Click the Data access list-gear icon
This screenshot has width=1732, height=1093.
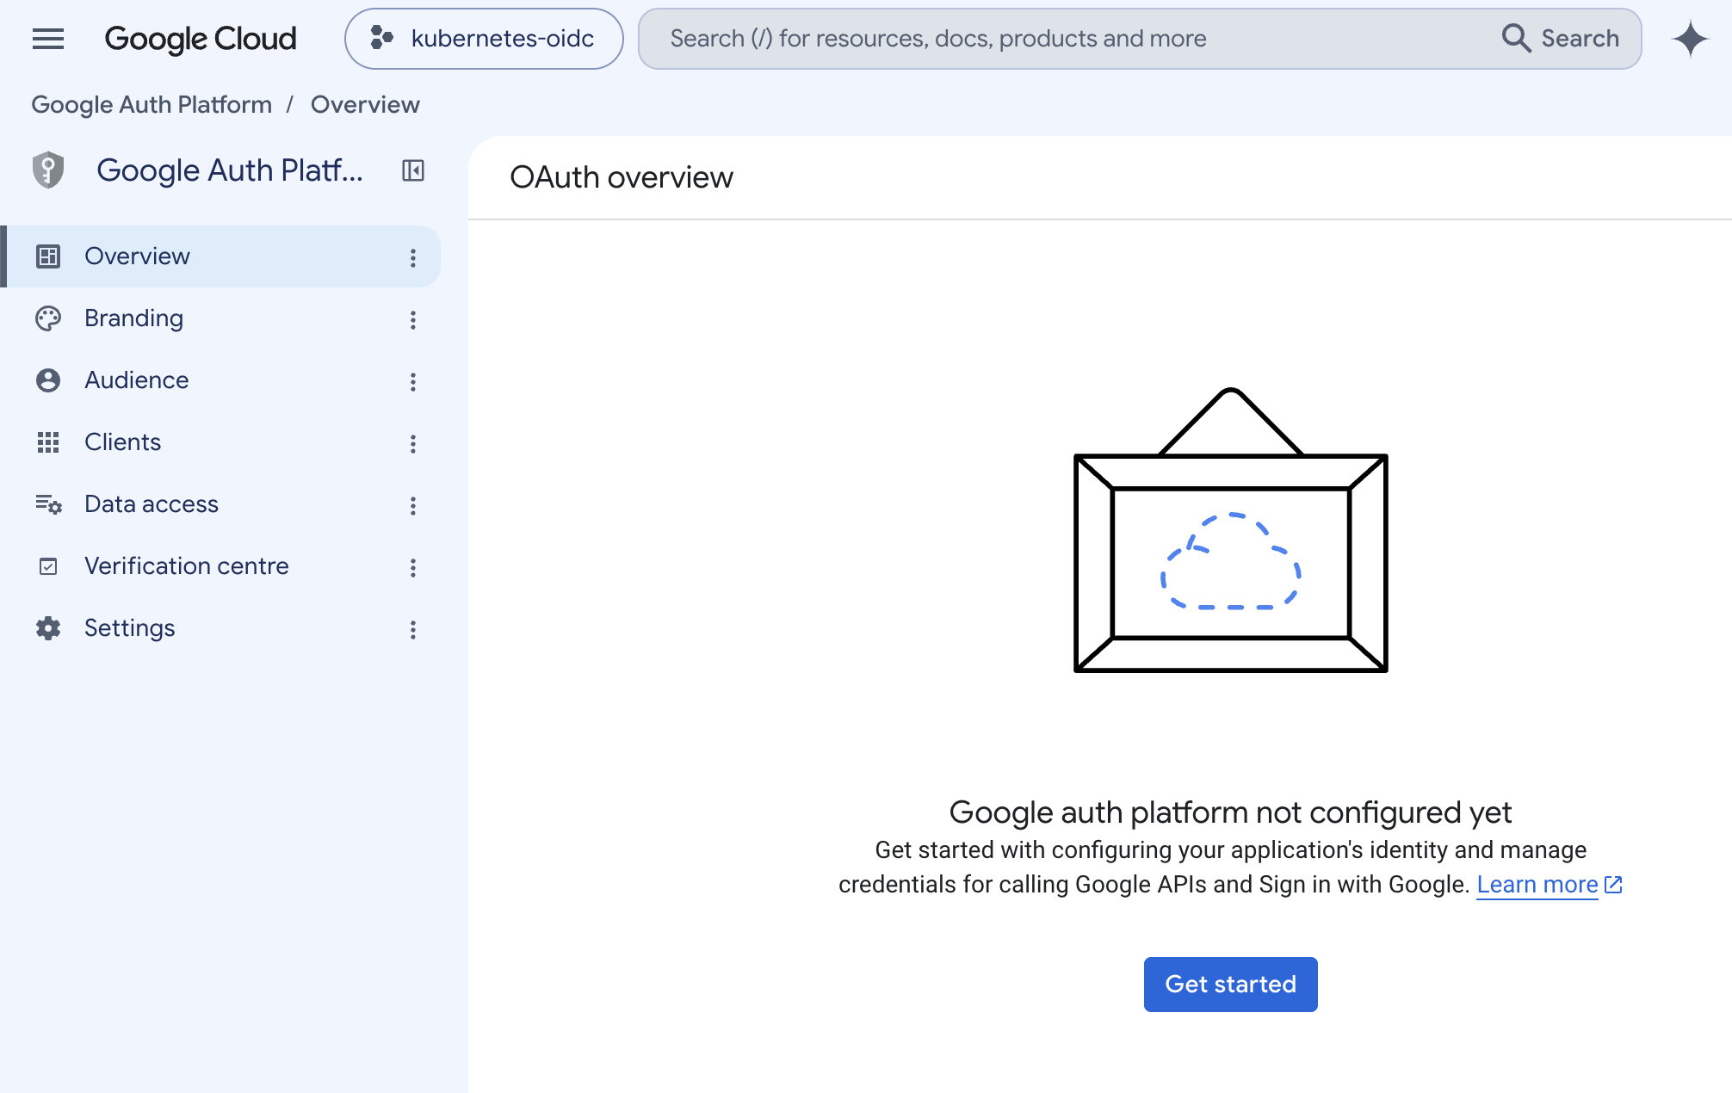[x=48, y=504]
